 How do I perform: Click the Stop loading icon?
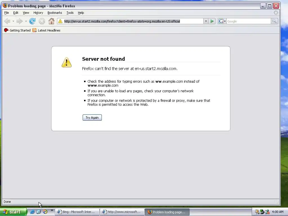pyautogui.click(x=42, y=21)
